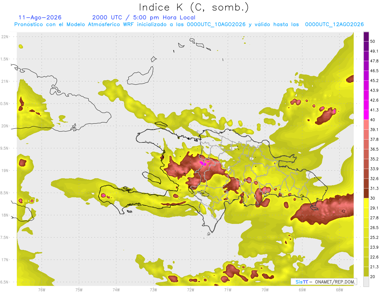
Task: Click the colorbar value "45.2"
Action: (x=374, y=81)
